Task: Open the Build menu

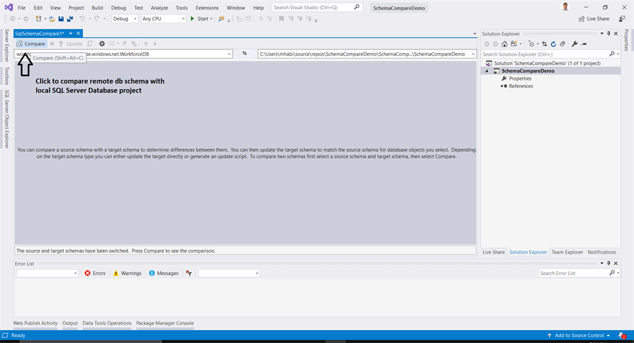Action: [x=97, y=7]
